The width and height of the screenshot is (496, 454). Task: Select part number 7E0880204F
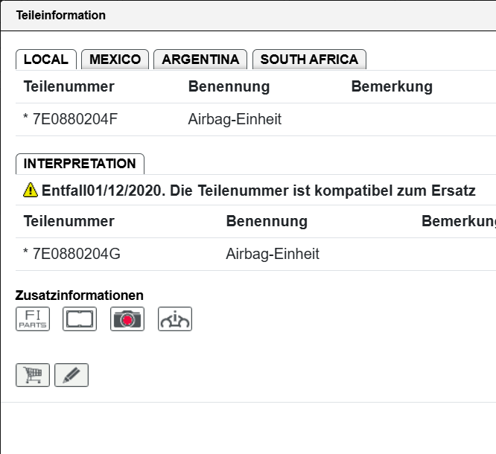tap(74, 119)
